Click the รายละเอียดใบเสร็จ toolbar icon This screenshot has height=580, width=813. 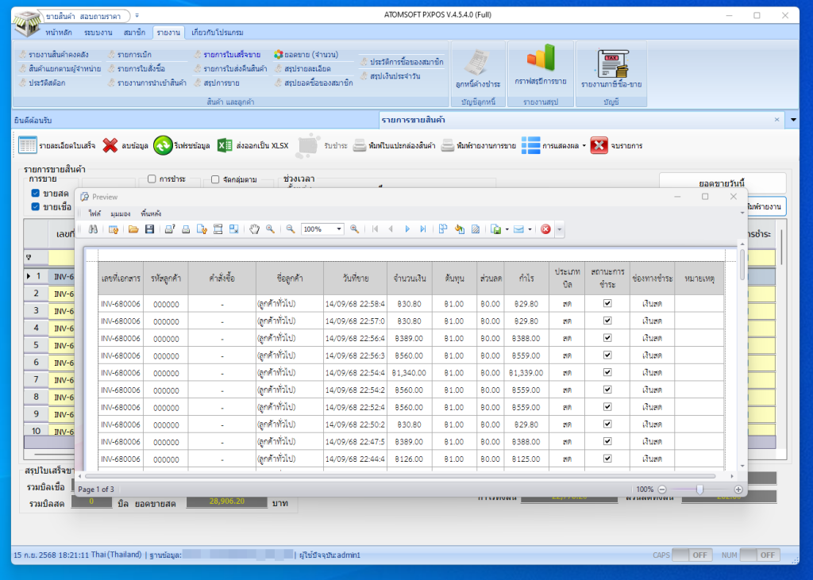pos(28,146)
